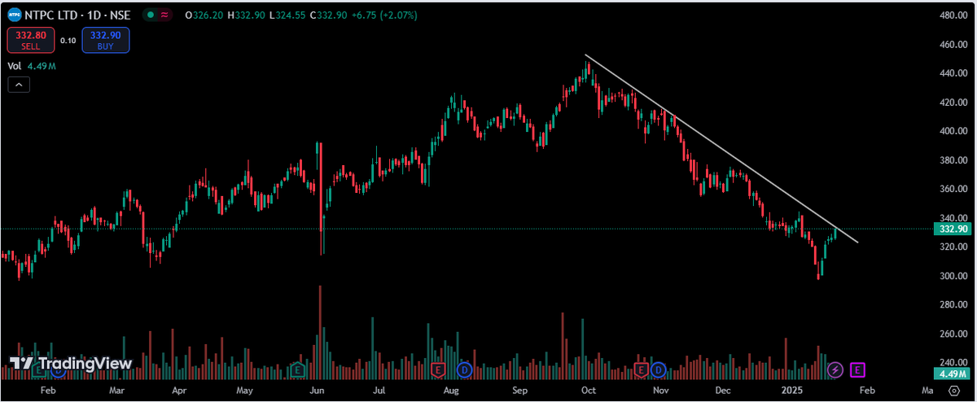Open the blue dividend D marker near August

click(464, 370)
